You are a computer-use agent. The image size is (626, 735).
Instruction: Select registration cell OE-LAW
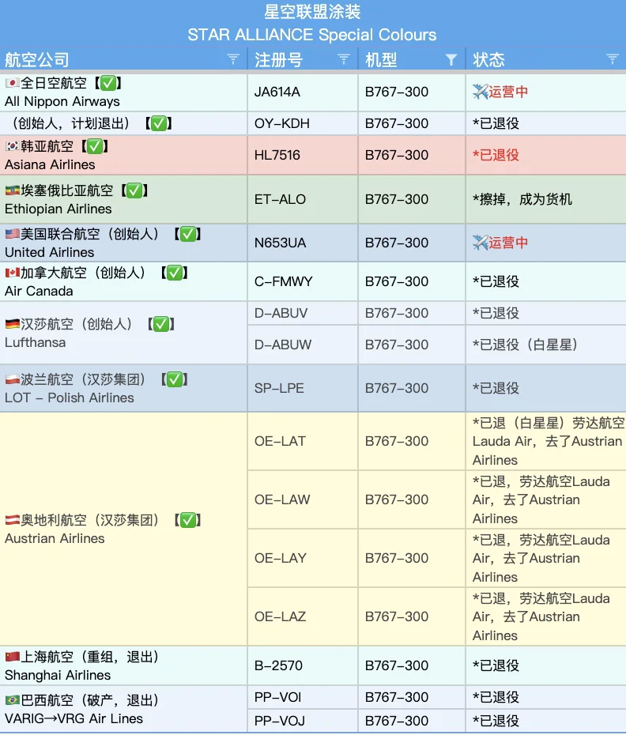click(303, 499)
